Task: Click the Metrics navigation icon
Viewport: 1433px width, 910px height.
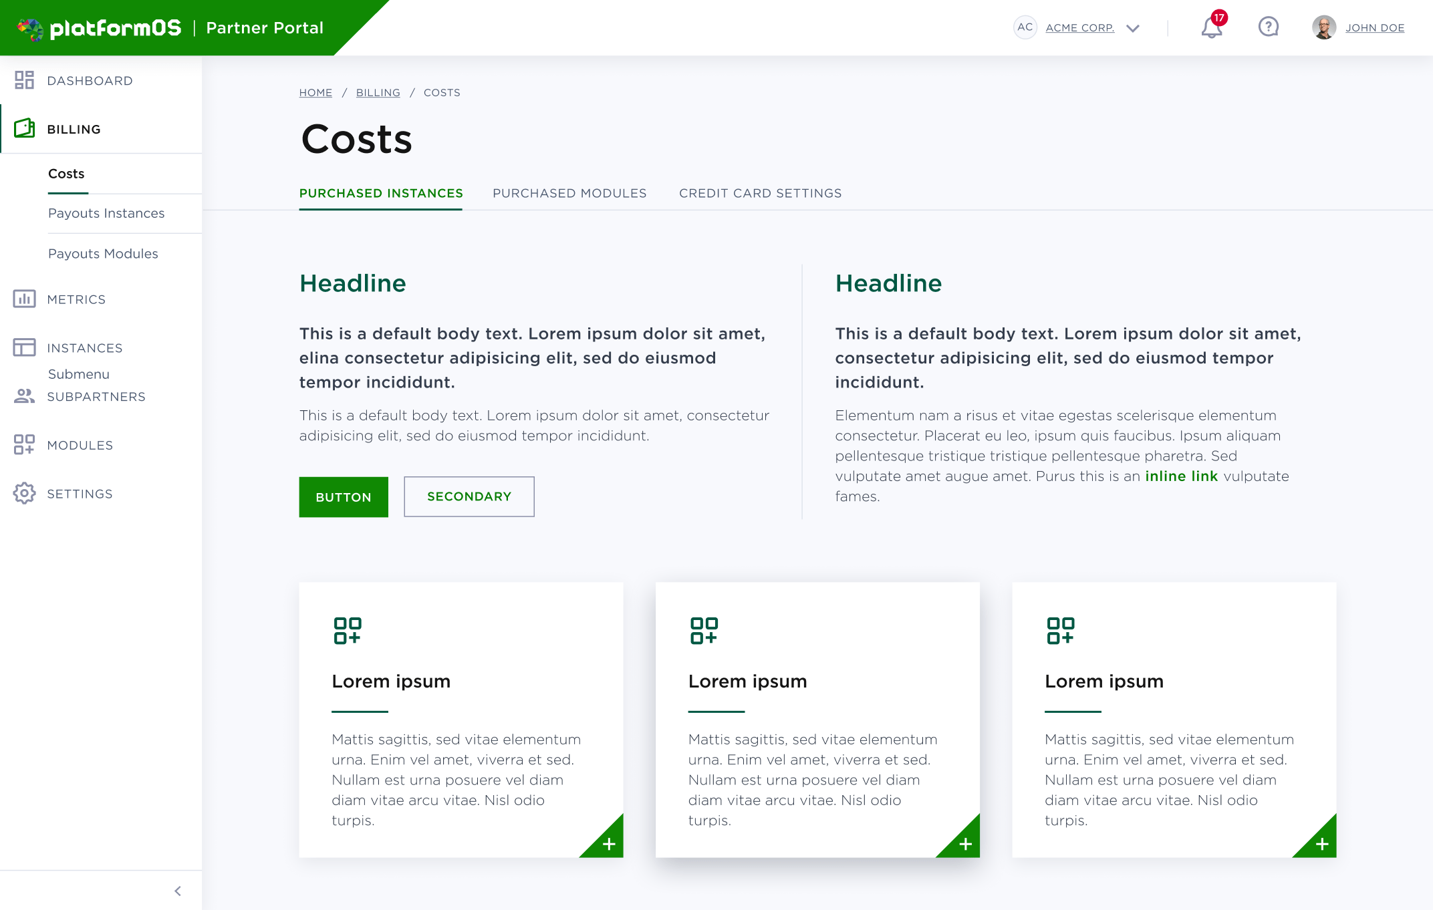Action: tap(24, 299)
